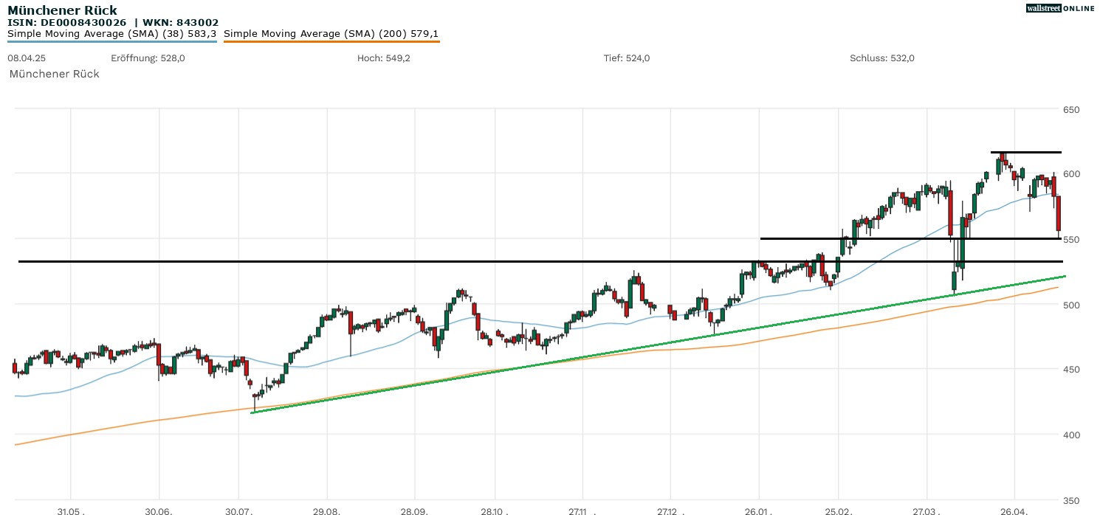
Task: Click the 550 y-axis price label
Action: click(1071, 240)
